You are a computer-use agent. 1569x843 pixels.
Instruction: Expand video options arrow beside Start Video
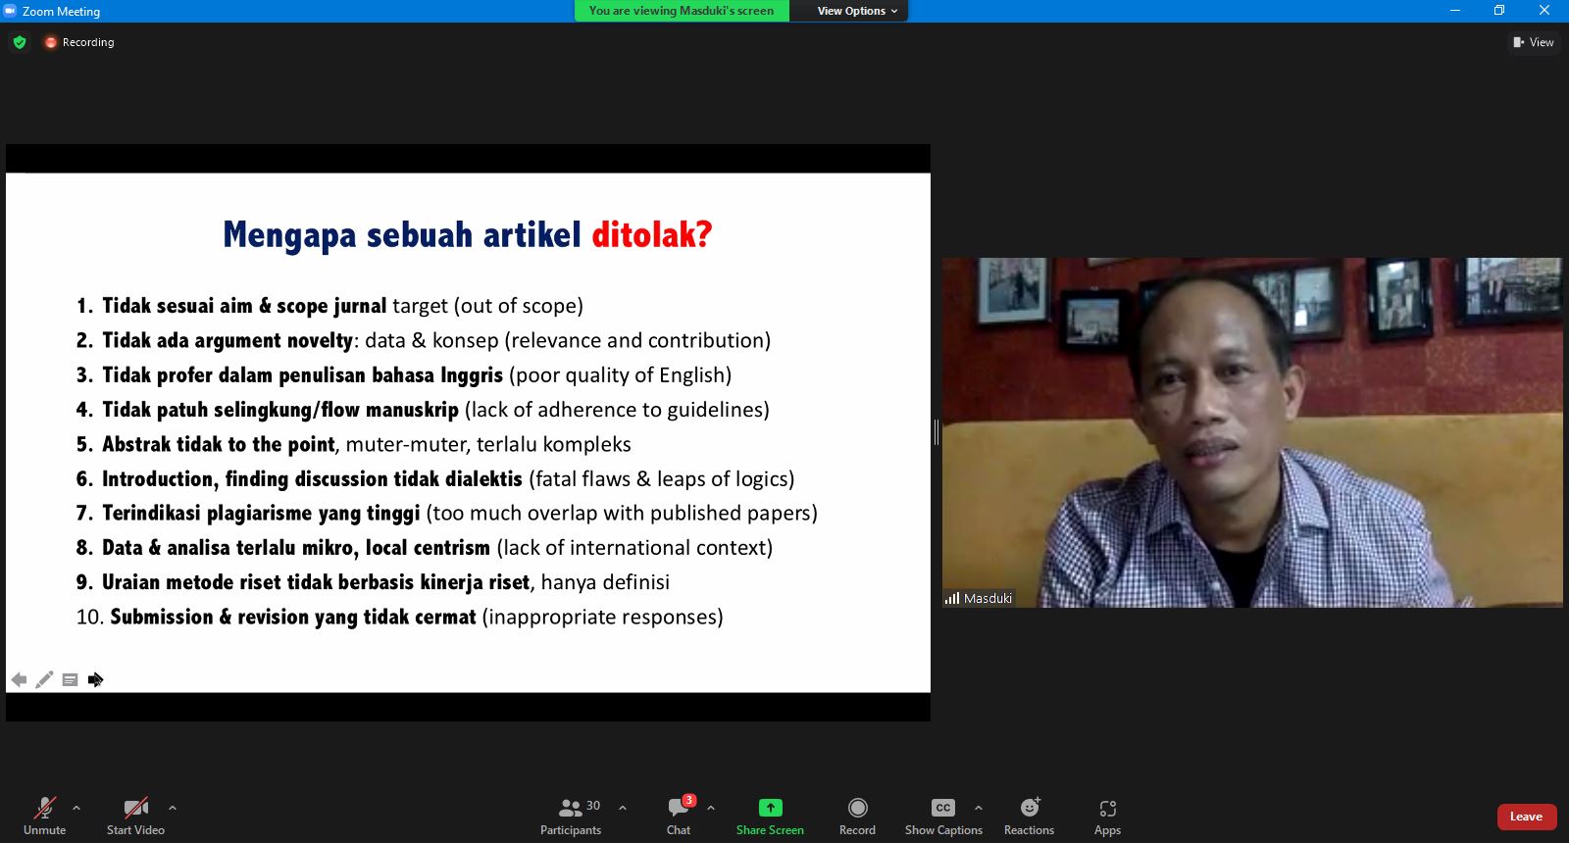[x=173, y=808]
